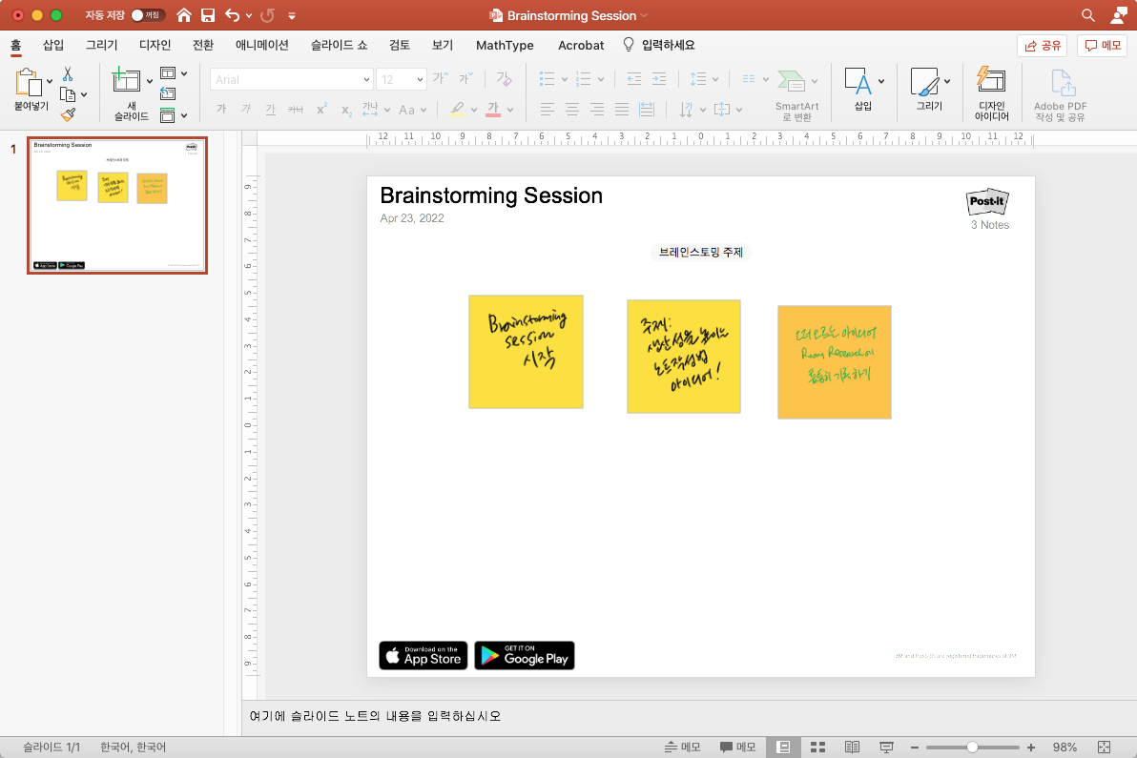Click the zoom slider handle
The image size is (1137, 758).
972,748
